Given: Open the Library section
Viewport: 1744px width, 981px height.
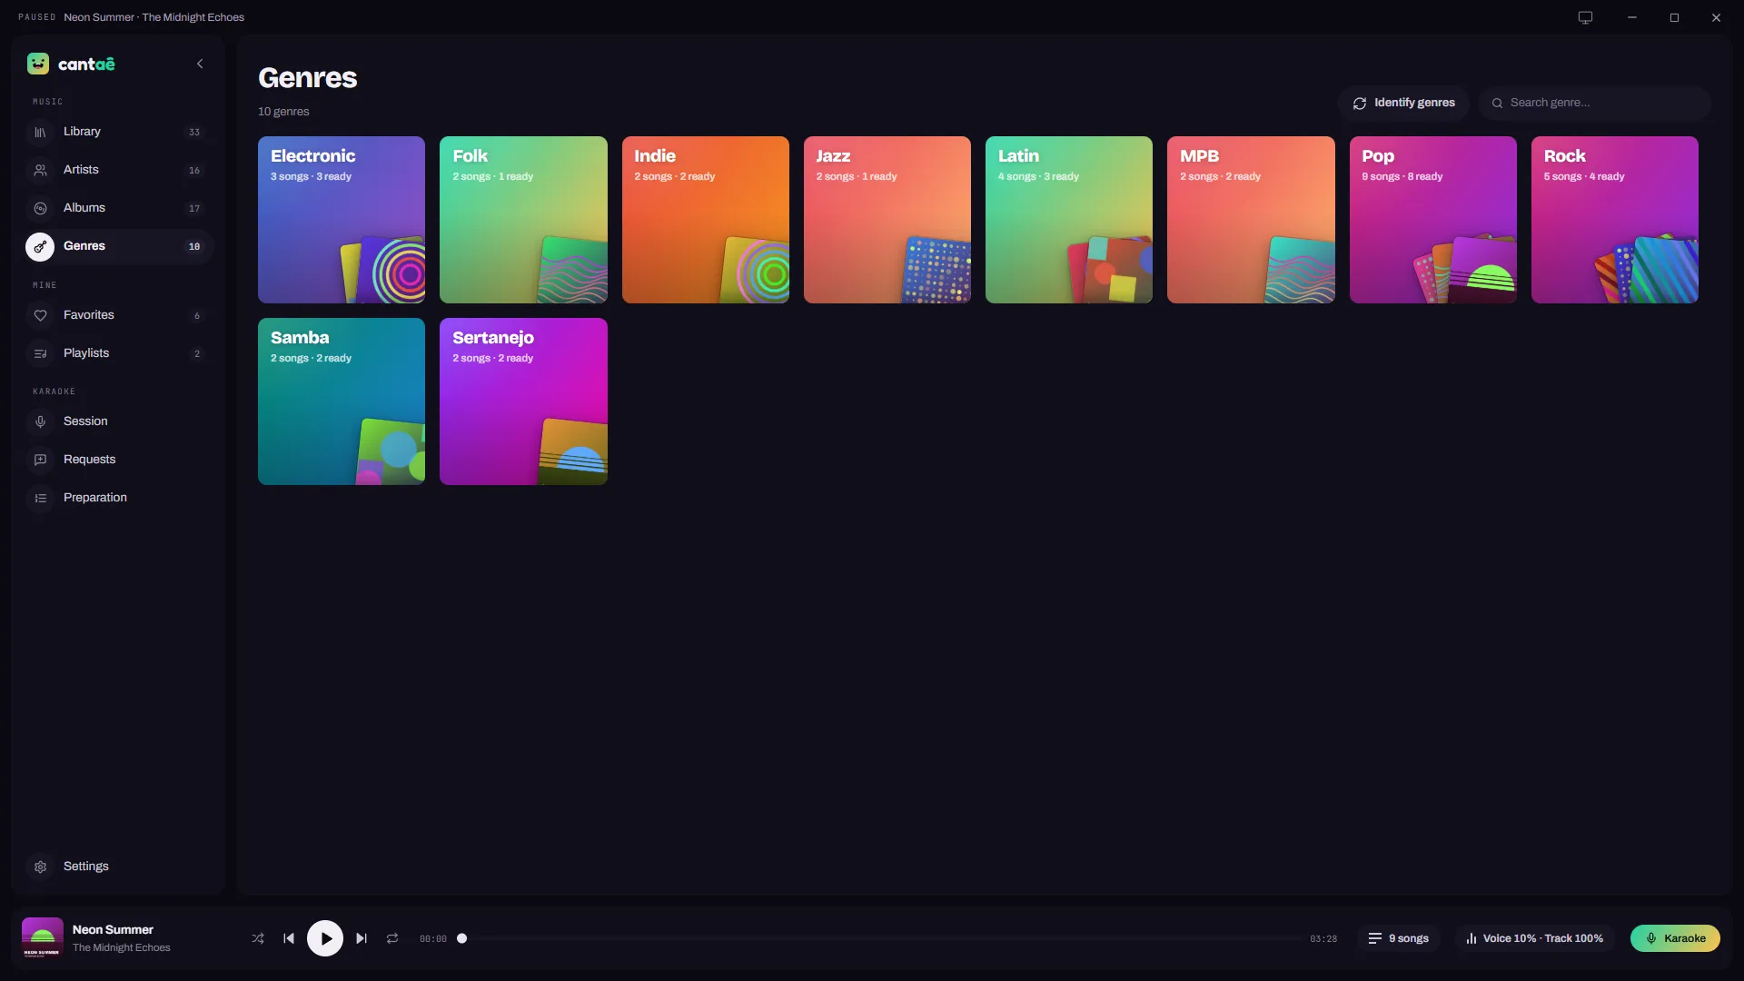Looking at the screenshot, I should [119, 132].
